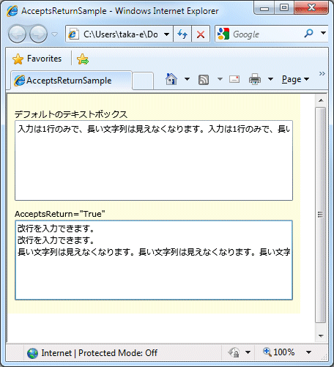
Task: Expand the address bar dropdown arrow
Action: tap(166, 34)
